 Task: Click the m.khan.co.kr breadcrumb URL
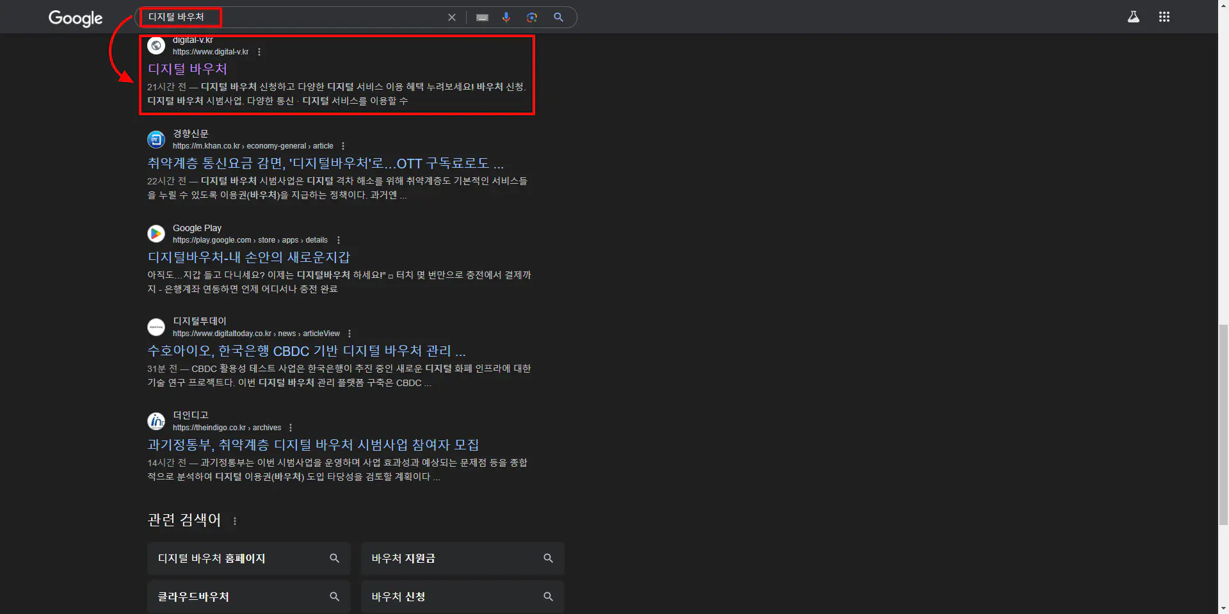(x=253, y=146)
